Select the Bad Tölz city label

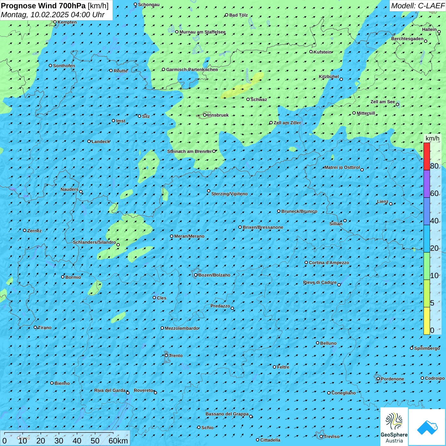click(x=239, y=15)
